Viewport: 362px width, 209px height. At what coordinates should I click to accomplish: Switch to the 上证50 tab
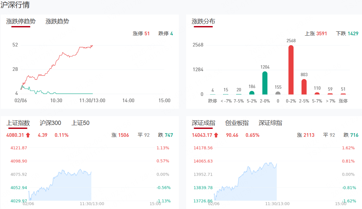(x=80, y=123)
